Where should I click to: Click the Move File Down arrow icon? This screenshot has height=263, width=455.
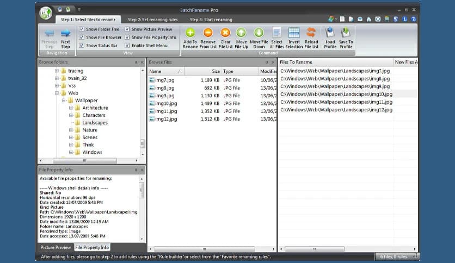259,33
